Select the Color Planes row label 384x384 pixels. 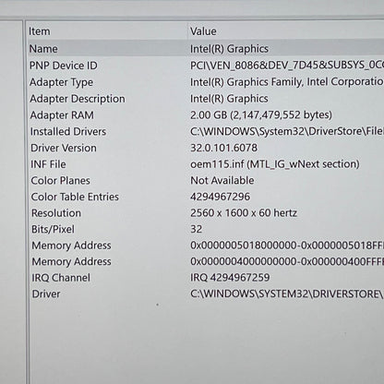[x=61, y=180]
